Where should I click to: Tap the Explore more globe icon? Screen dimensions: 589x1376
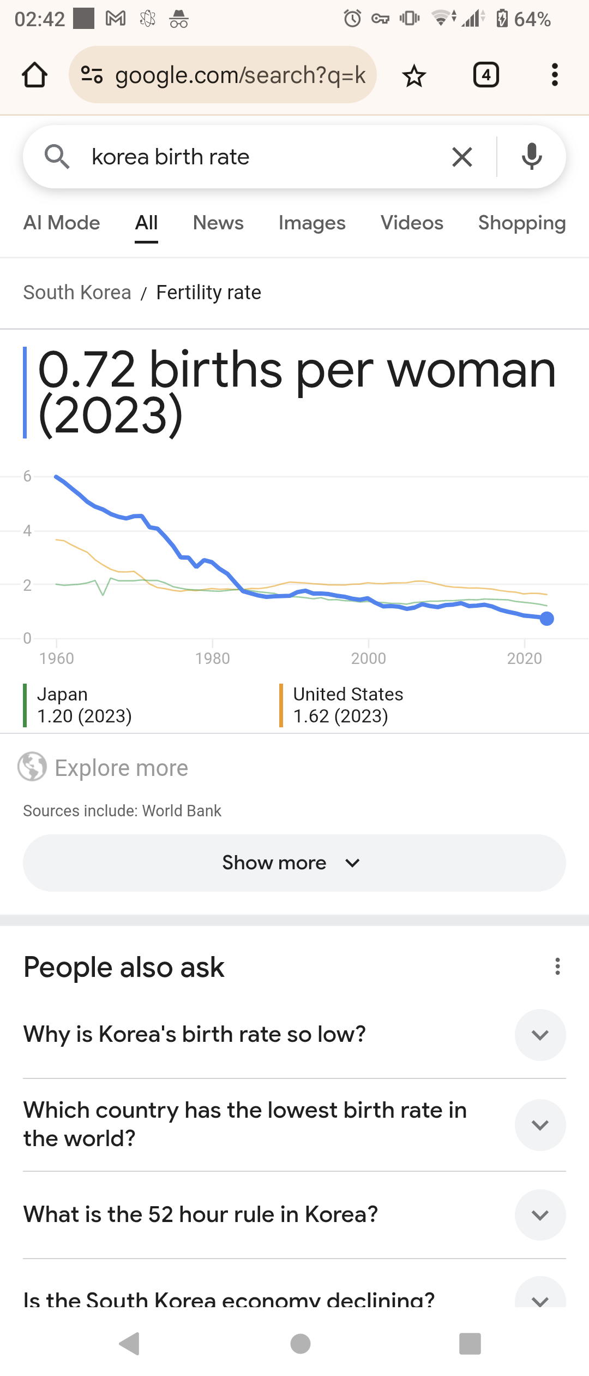point(32,767)
